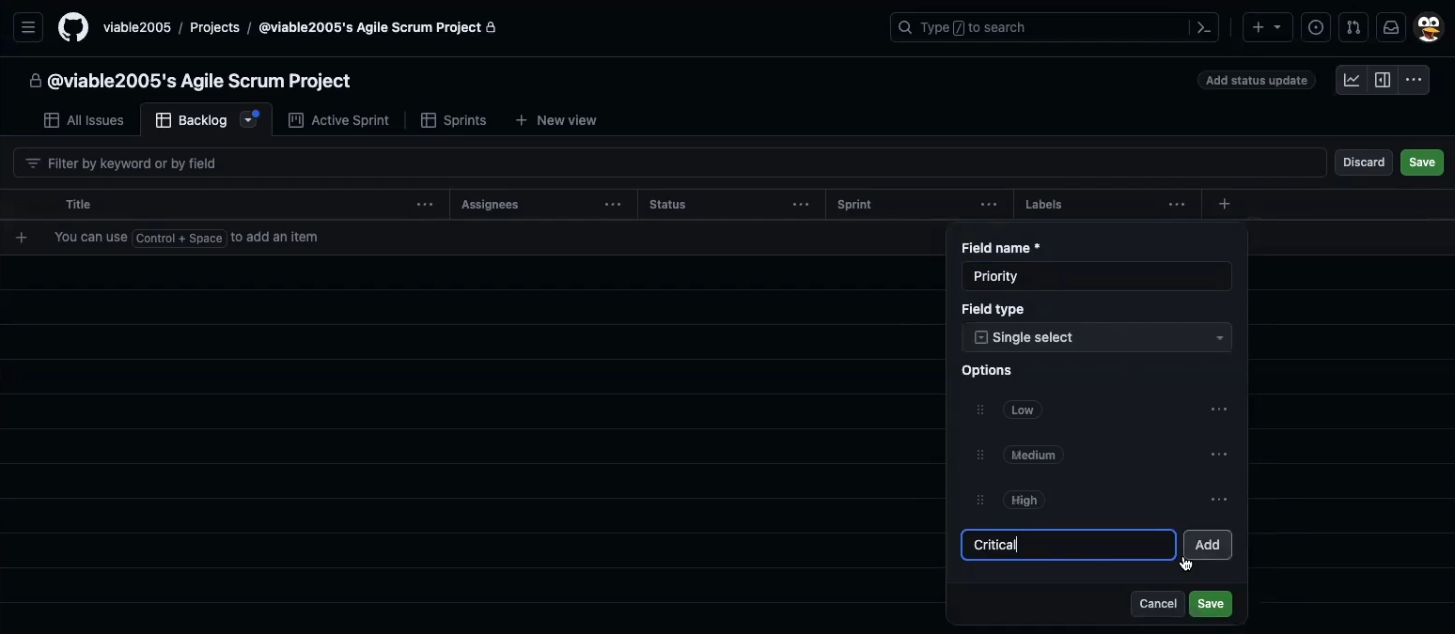Image resolution: width=1455 pixels, height=634 pixels.
Task: Switch to the Active Sprint tab
Action: [338, 120]
